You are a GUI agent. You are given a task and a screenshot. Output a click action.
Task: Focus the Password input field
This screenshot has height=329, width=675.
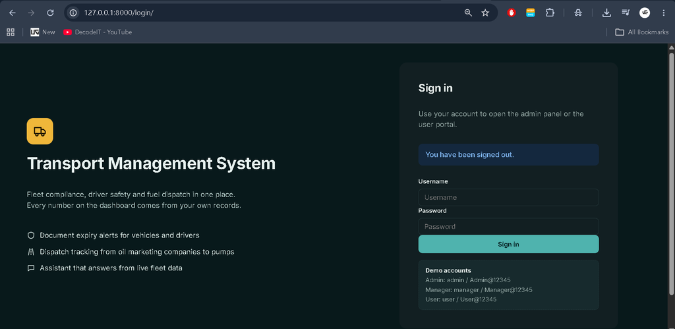(508, 227)
